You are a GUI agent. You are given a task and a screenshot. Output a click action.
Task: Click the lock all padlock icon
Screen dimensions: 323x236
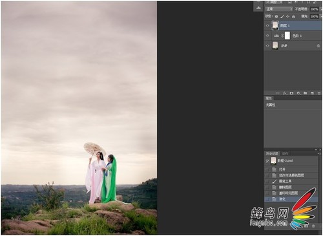coord(293,16)
